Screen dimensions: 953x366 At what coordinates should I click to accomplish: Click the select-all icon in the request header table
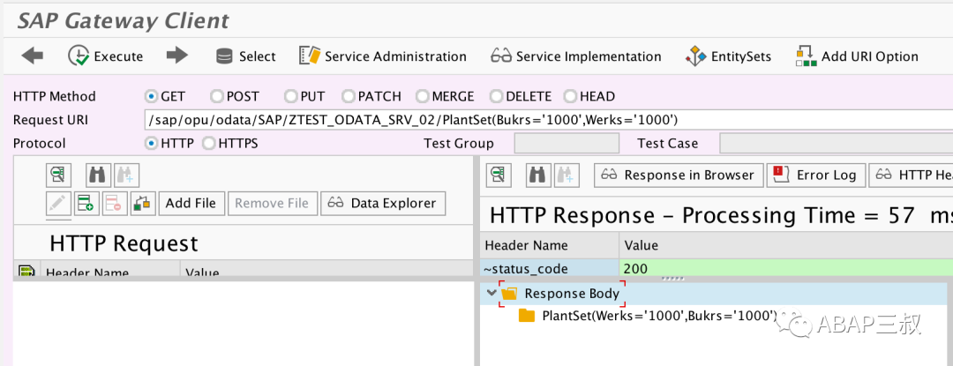[x=26, y=271]
